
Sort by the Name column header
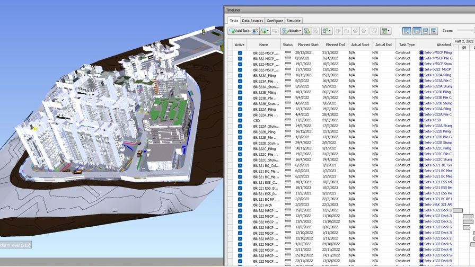263,44
